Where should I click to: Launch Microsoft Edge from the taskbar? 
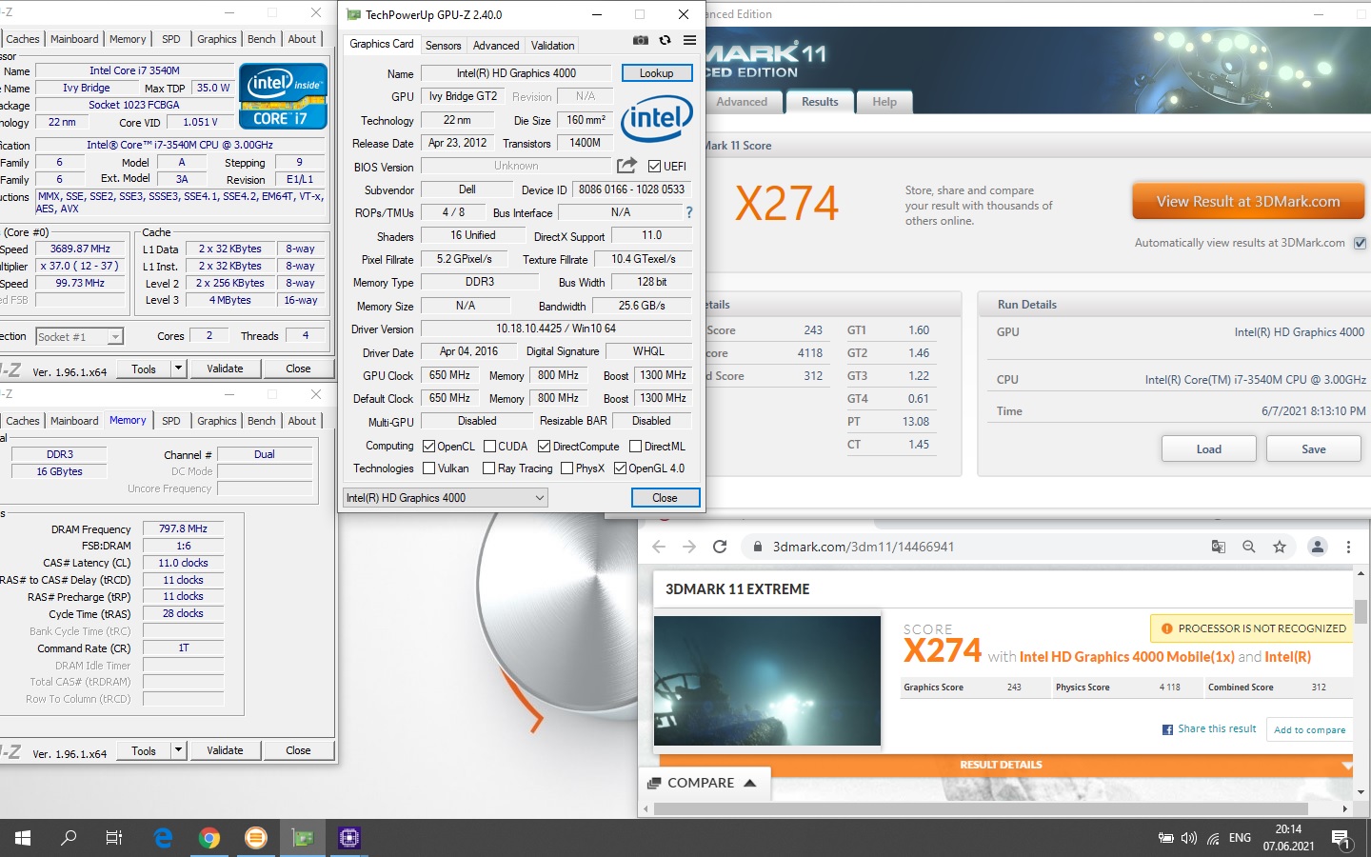(163, 838)
